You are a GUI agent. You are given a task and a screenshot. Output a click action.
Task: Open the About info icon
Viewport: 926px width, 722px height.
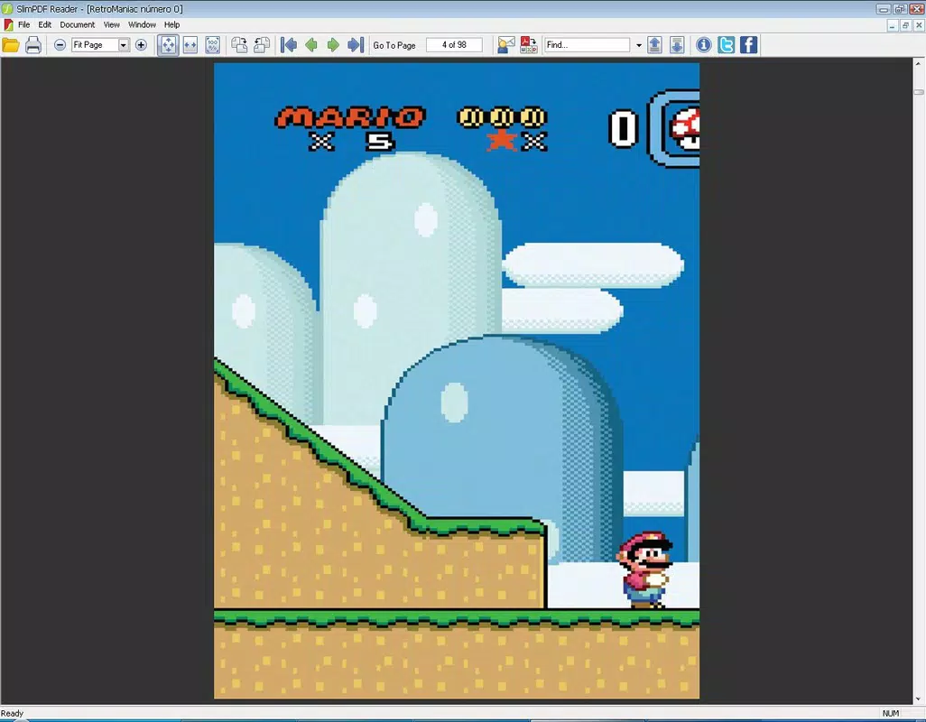click(703, 45)
